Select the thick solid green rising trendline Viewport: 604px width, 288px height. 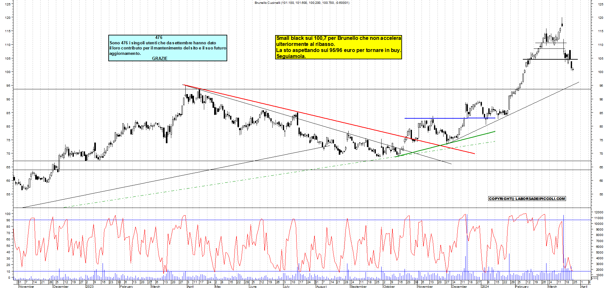point(445,144)
